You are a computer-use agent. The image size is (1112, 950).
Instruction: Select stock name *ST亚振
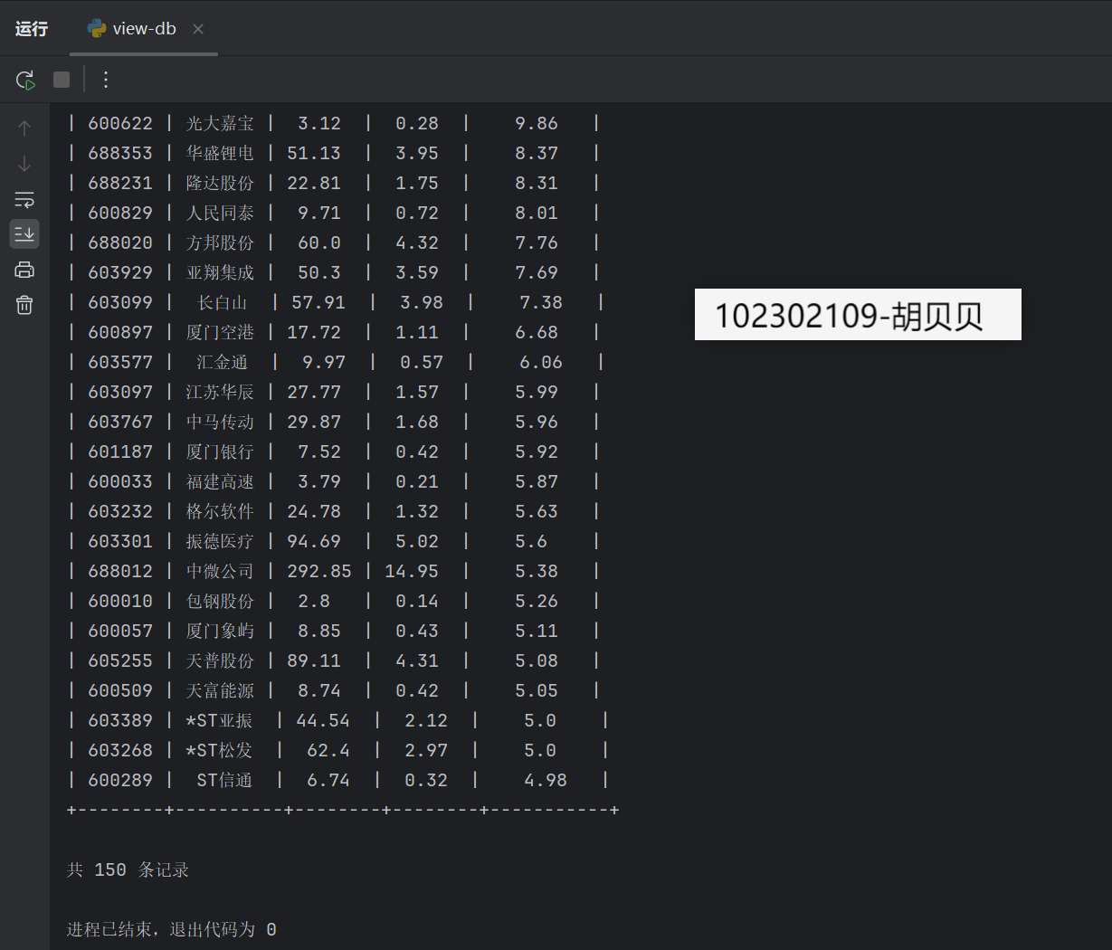pos(219,720)
